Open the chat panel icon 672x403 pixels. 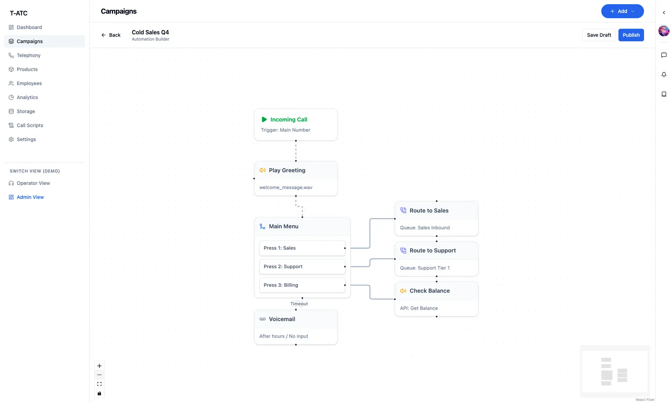click(x=664, y=55)
